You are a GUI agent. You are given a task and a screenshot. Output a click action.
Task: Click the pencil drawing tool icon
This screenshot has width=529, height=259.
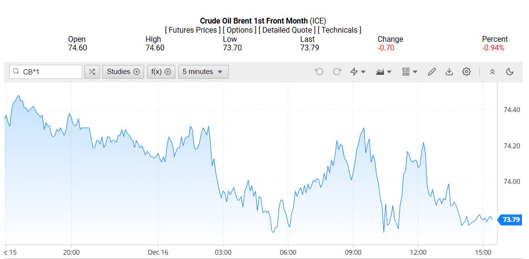[431, 72]
